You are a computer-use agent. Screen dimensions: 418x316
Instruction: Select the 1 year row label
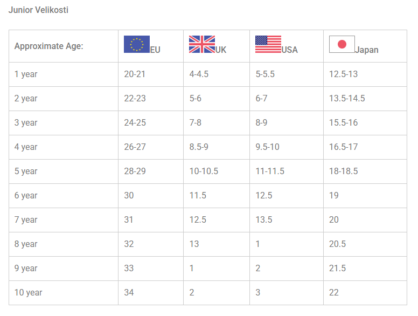26,74
